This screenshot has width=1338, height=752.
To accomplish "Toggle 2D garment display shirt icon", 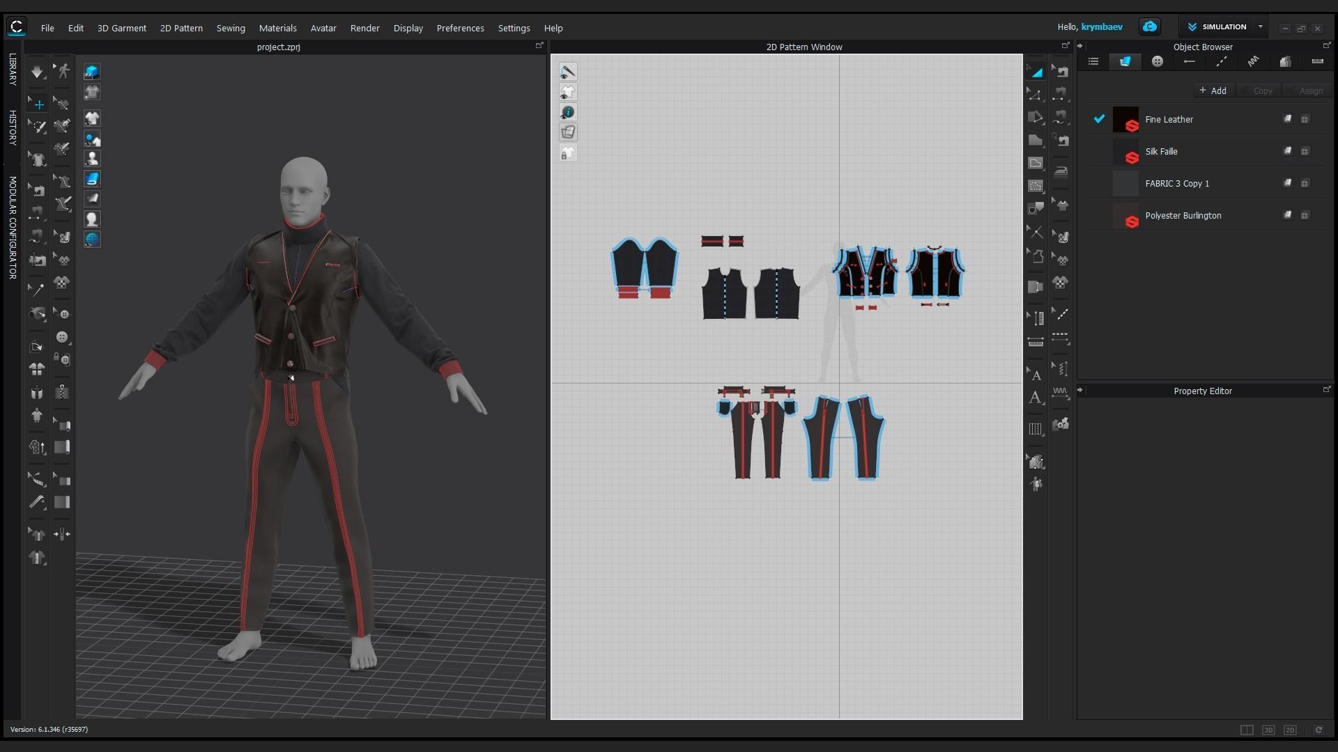I will [x=568, y=92].
